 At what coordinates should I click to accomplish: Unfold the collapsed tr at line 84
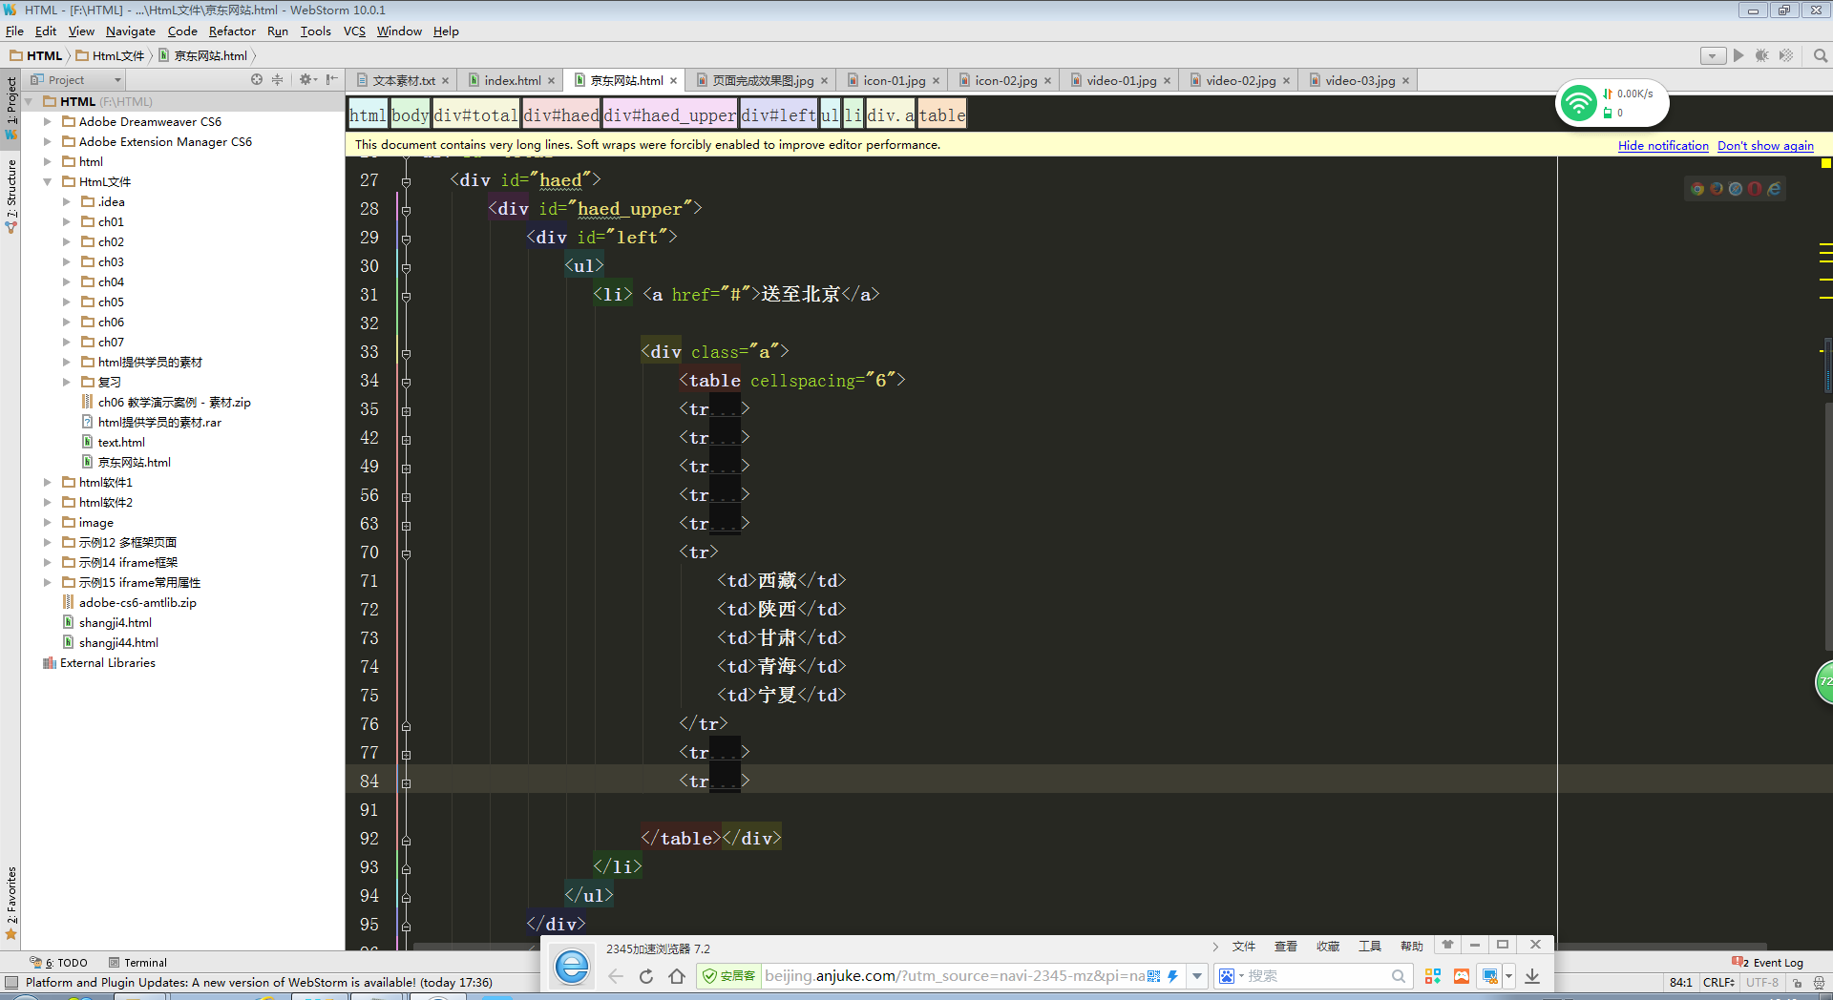pyautogui.click(x=406, y=783)
